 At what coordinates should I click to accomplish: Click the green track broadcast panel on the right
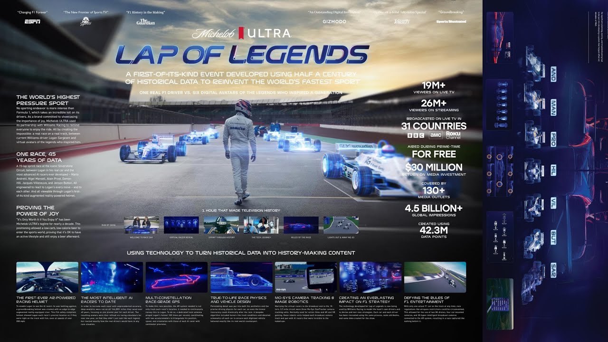point(500,304)
